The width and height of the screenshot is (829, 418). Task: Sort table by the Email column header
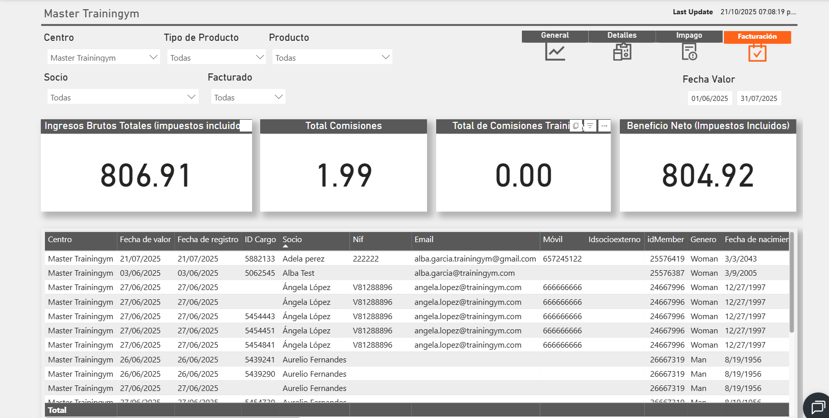coord(424,240)
